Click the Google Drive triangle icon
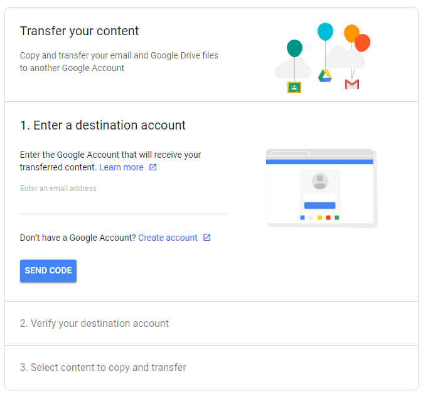 (325, 75)
